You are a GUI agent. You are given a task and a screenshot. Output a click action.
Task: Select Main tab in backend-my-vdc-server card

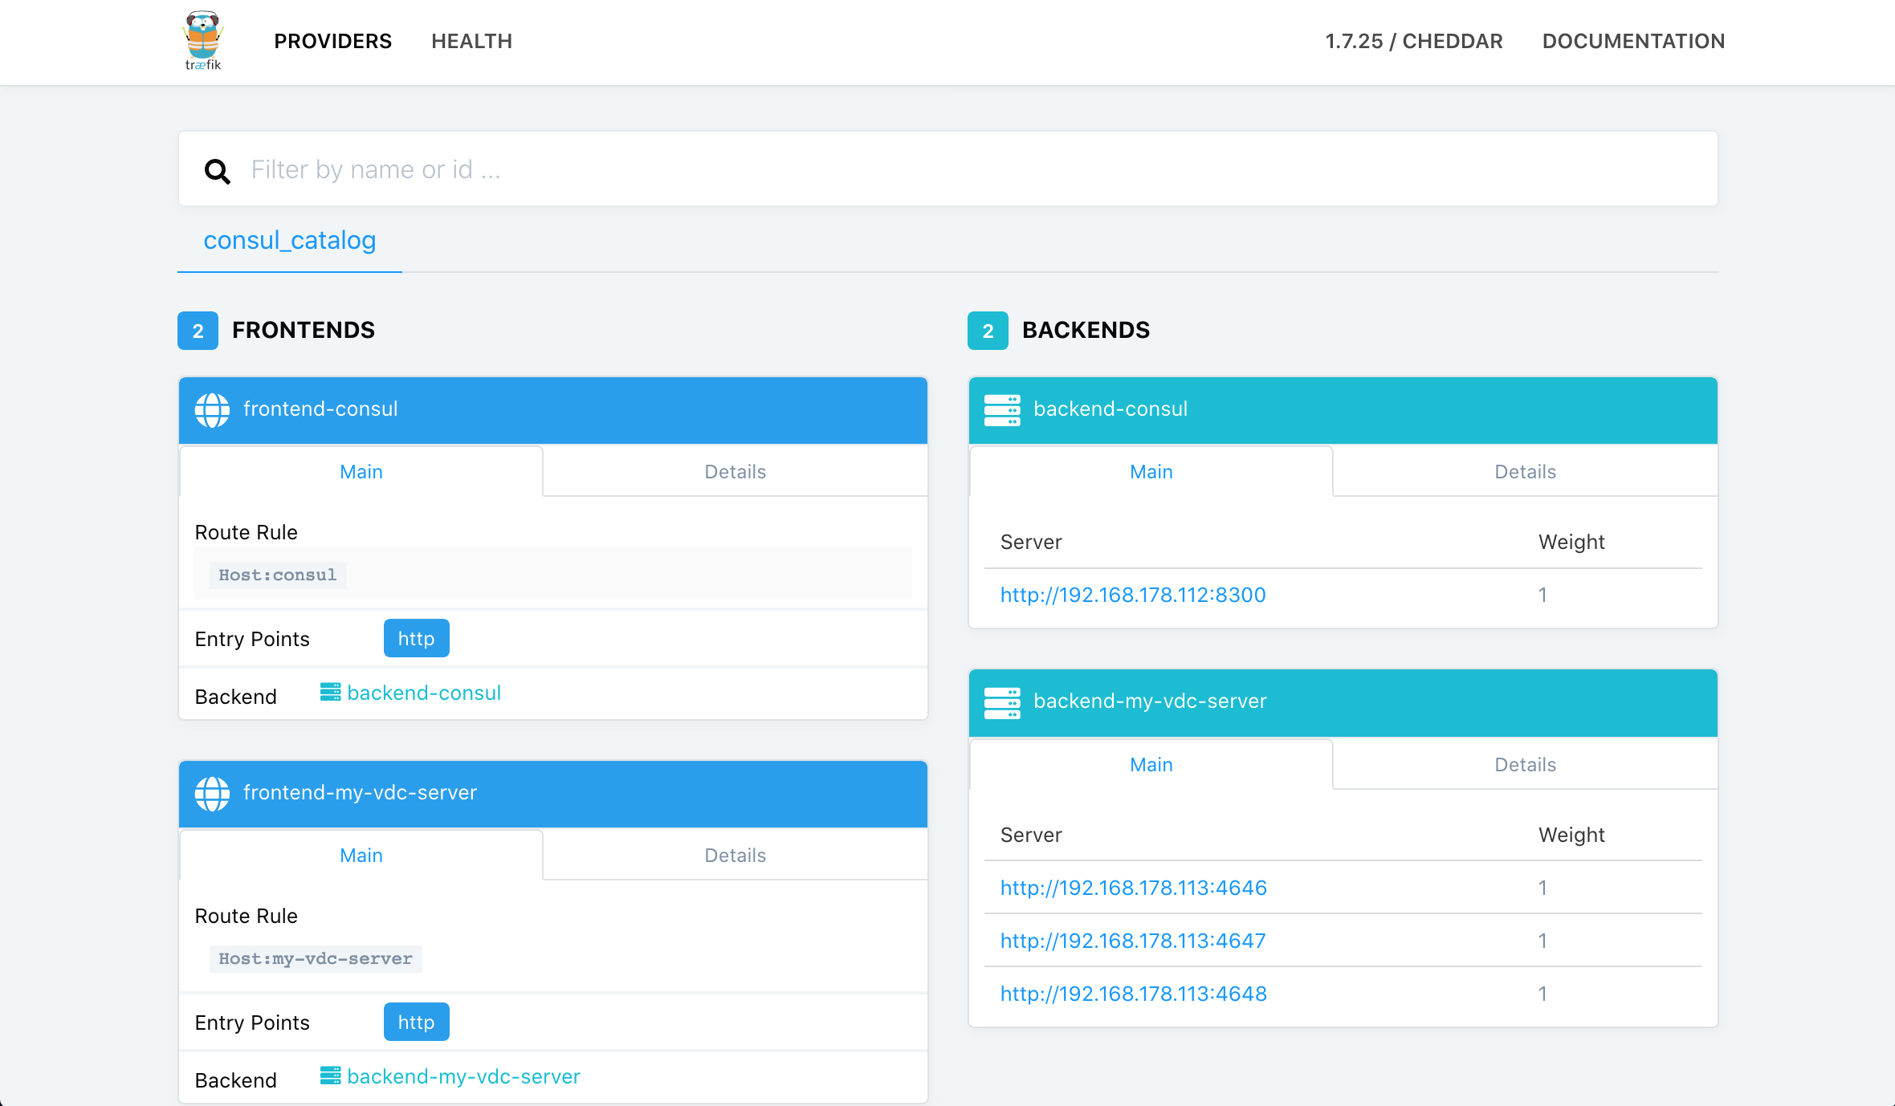point(1151,764)
